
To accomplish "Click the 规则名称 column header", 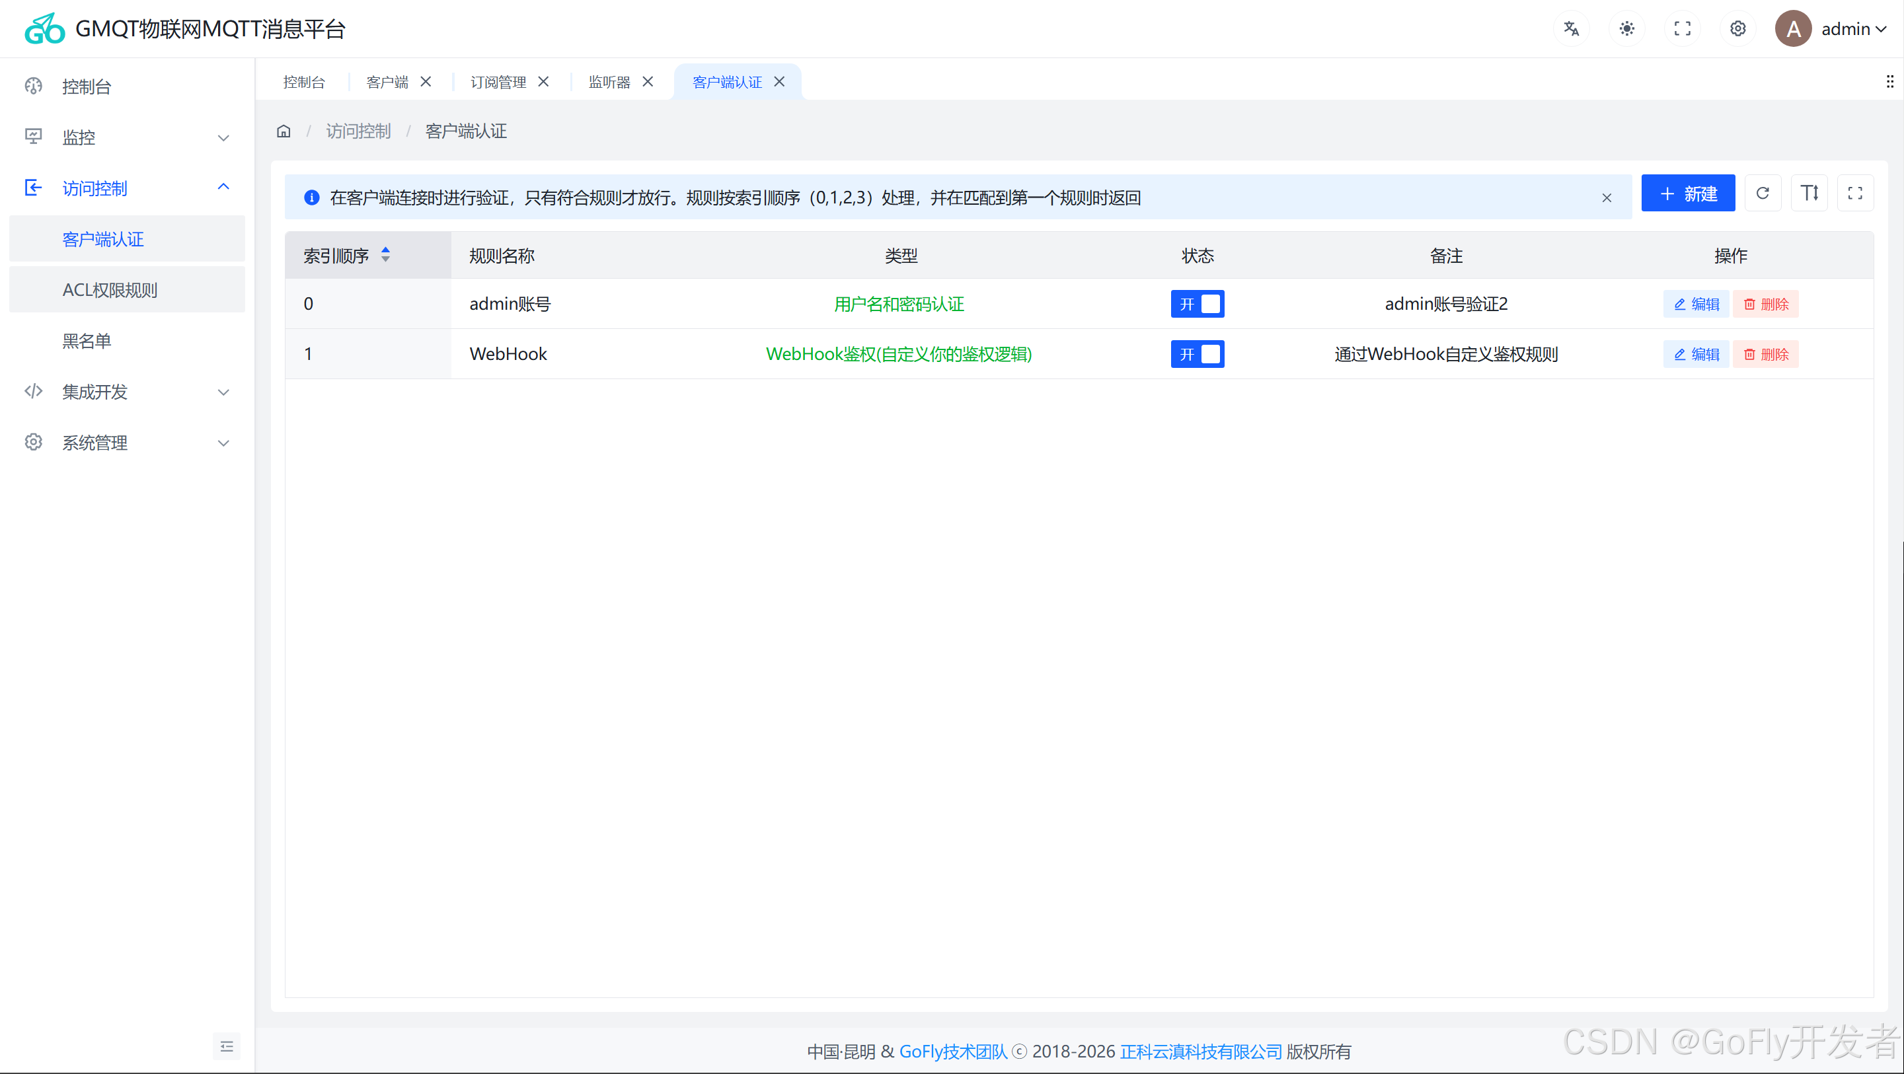I will point(502,256).
